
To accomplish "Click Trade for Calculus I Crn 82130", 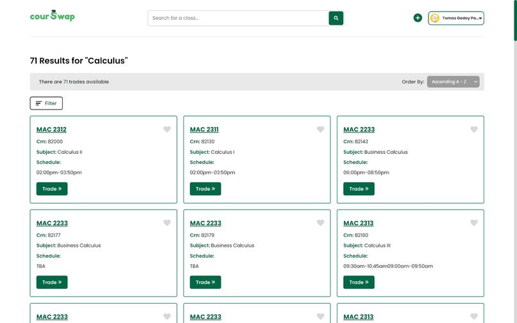I will [205, 189].
